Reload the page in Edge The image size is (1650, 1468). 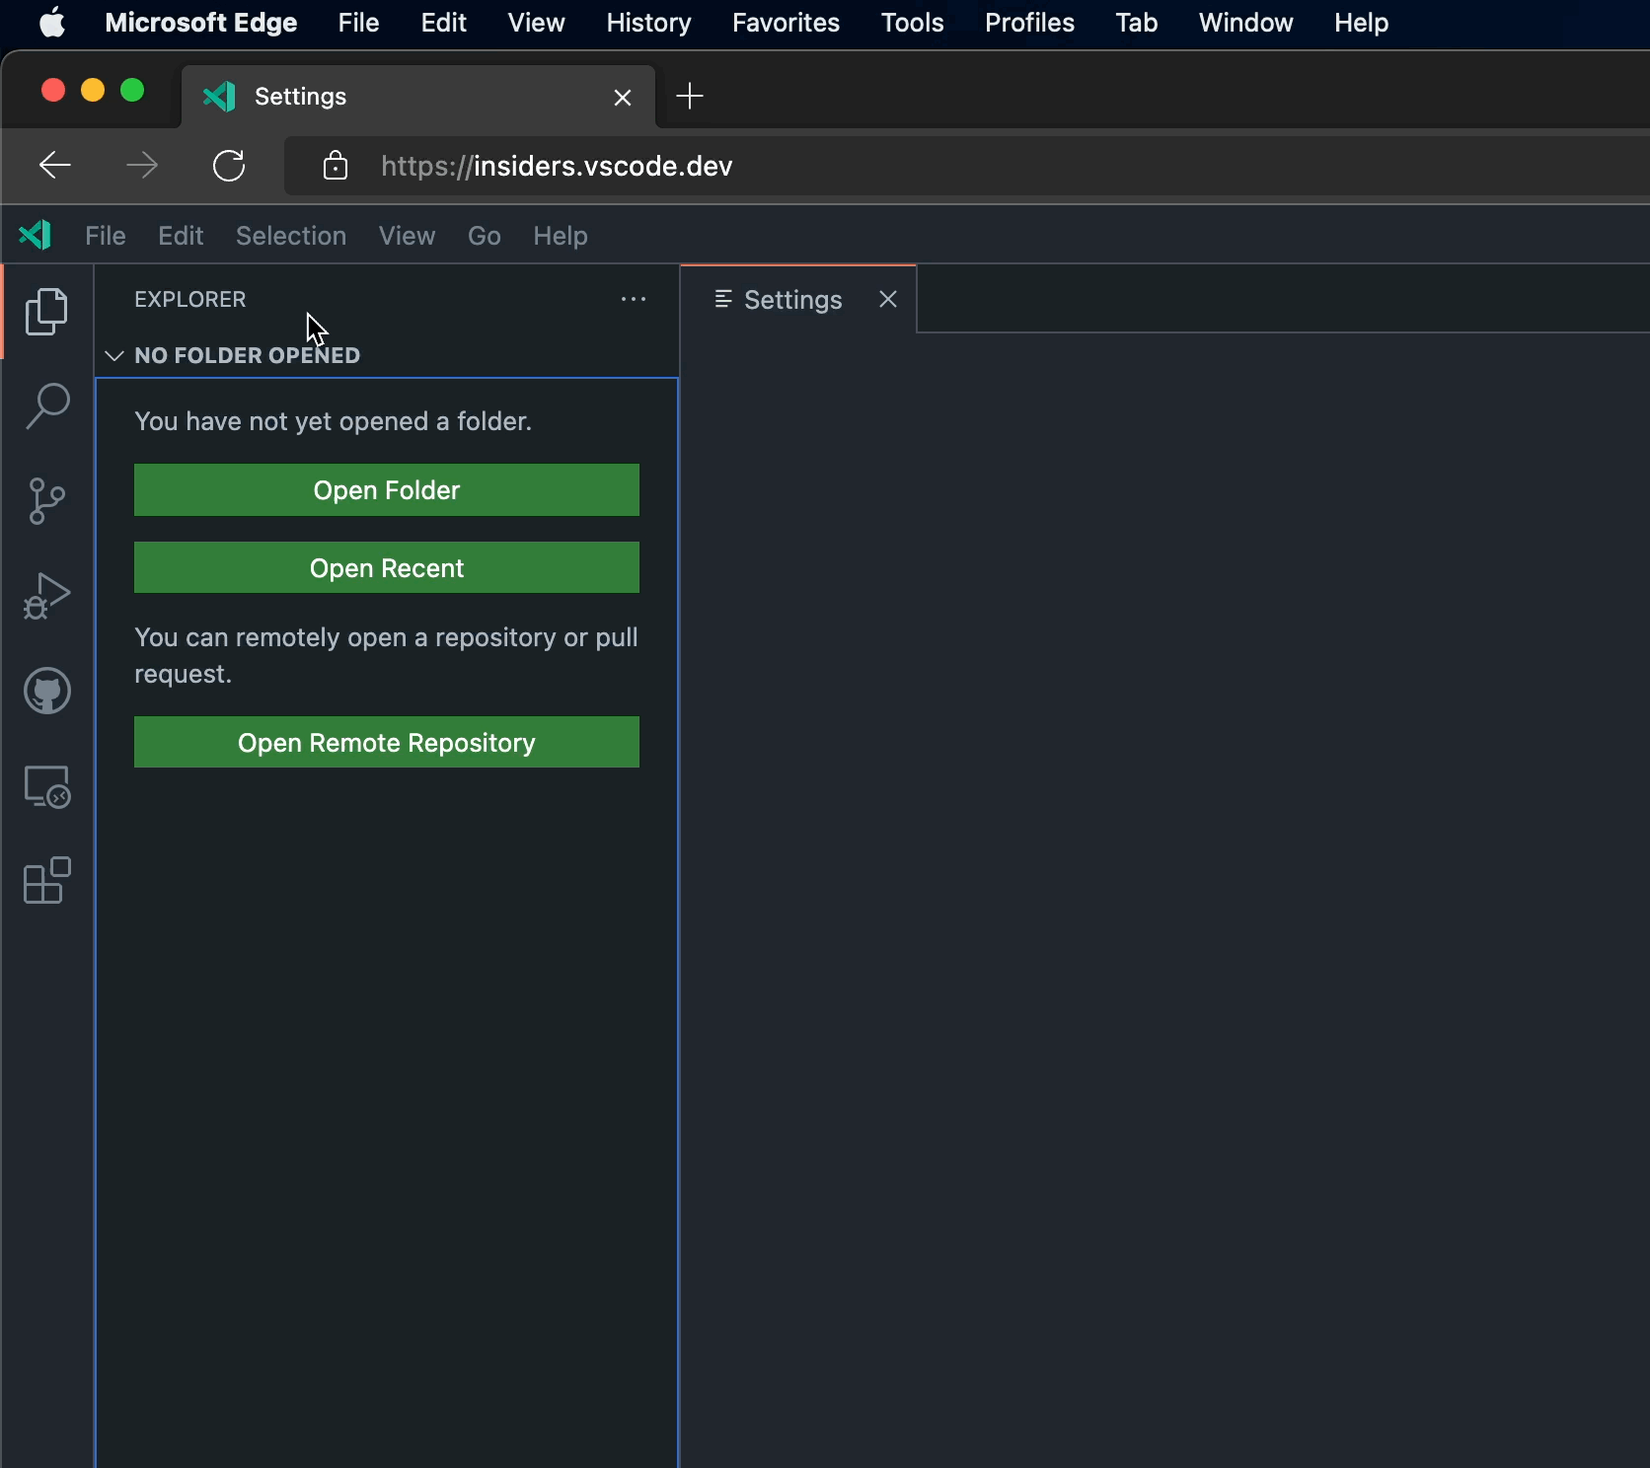pyautogui.click(x=229, y=165)
